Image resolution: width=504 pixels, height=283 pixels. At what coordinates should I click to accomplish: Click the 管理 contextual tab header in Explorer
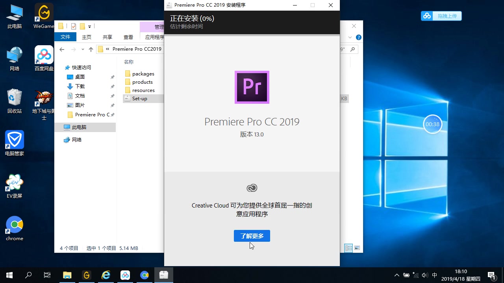[153, 27]
